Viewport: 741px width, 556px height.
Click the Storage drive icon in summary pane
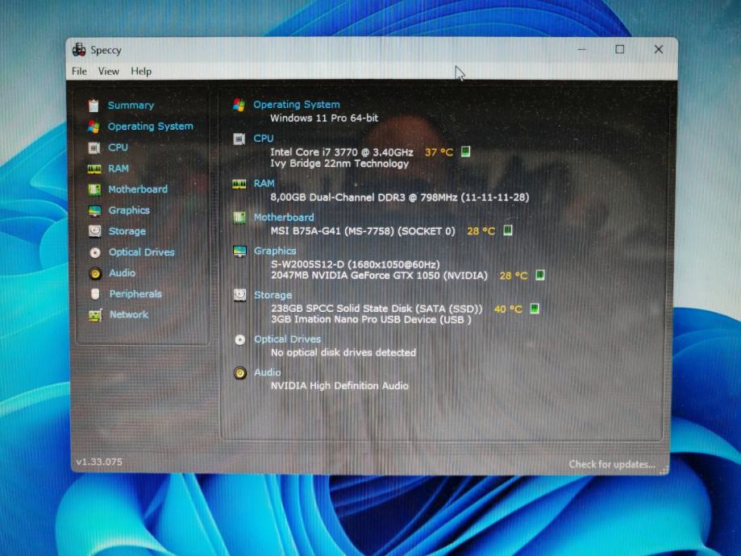pos(239,295)
